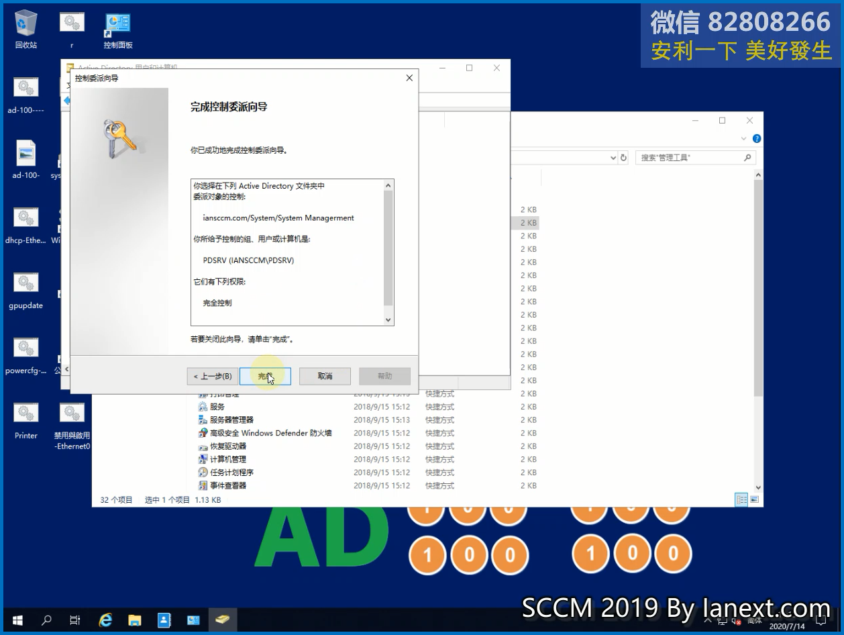
Task: Click the 服务 (Services) shortcut icon in Explorer
Action: click(x=203, y=407)
